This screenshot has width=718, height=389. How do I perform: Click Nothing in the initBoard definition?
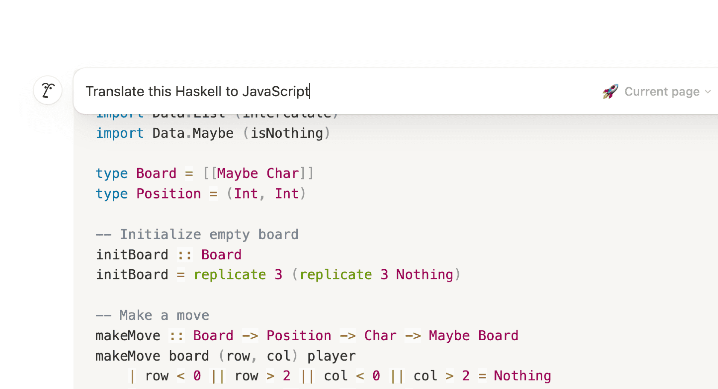(424, 275)
